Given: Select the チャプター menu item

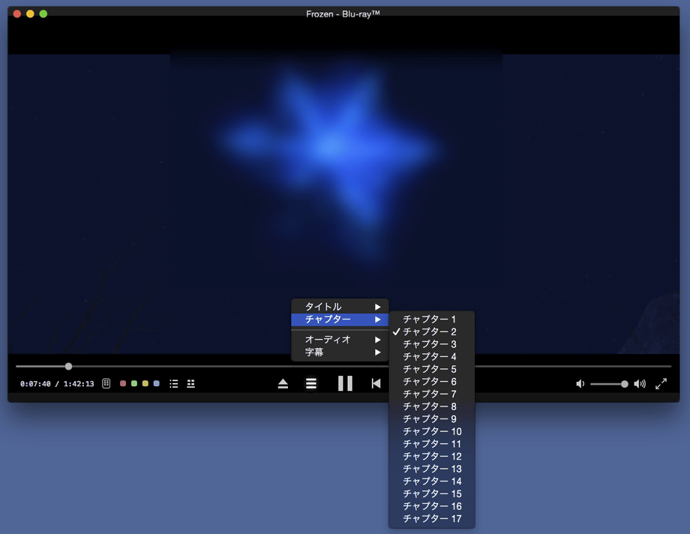Looking at the screenshot, I should (340, 319).
